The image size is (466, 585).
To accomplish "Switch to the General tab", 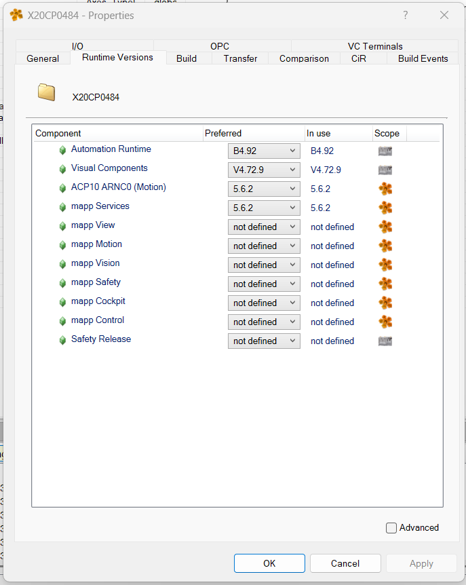I will point(43,58).
